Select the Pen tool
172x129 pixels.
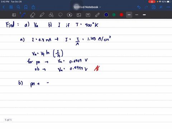point(23,15)
